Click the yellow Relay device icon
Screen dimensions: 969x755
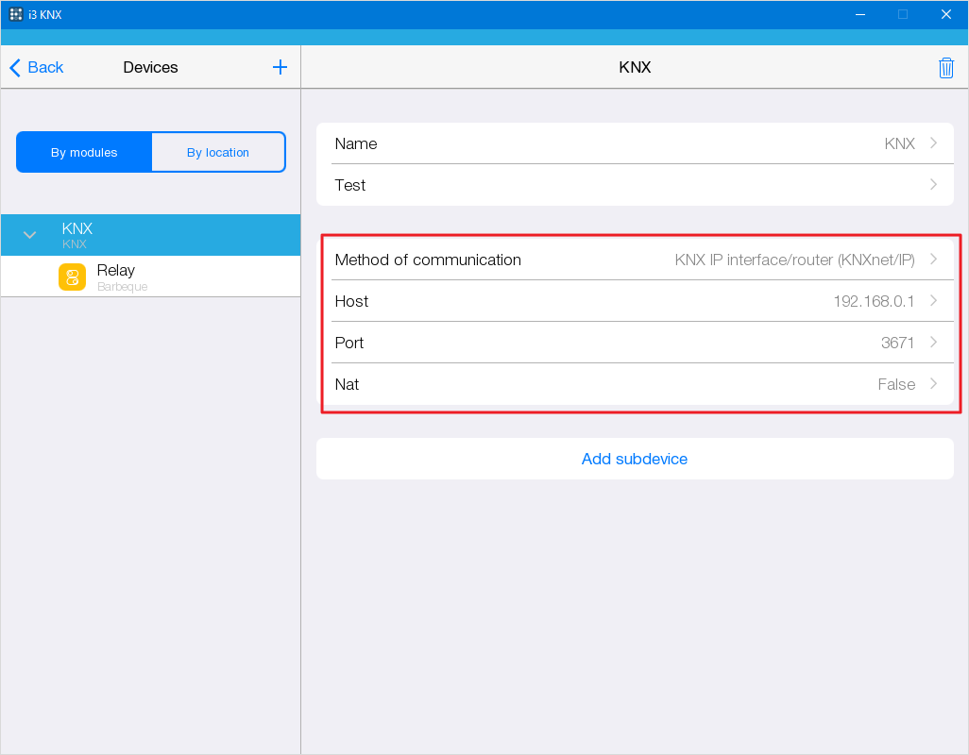(72, 277)
